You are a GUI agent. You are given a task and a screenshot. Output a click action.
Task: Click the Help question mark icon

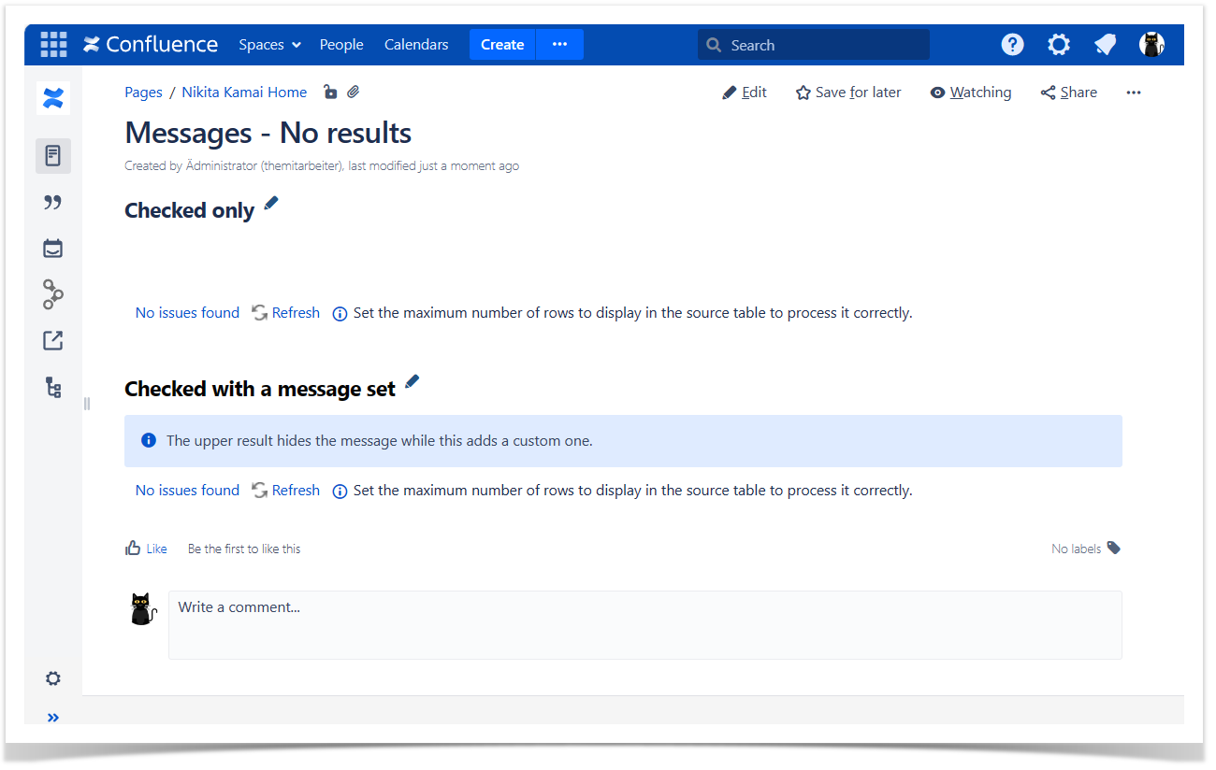1012,45
